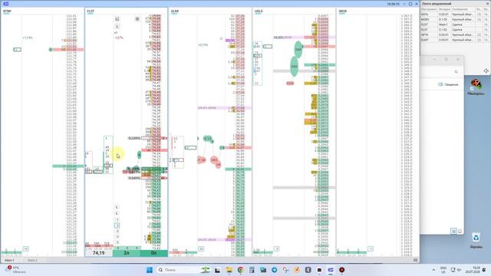Click the large green trade bubble in UGLD chart
Image resolution: width=491 pixels, height=276 pixels.
(x=295, y=67)
